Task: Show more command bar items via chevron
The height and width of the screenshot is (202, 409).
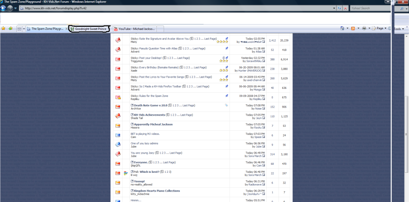Action: point(407,26)
